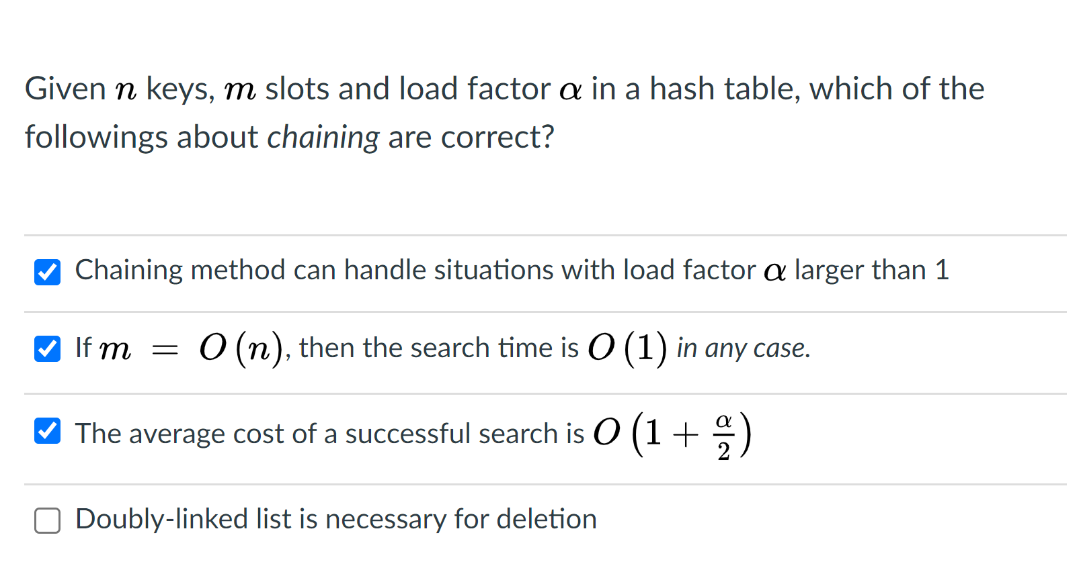Click the divider line below the last option
The image size is (1079, 572).
tap(538, 567)
